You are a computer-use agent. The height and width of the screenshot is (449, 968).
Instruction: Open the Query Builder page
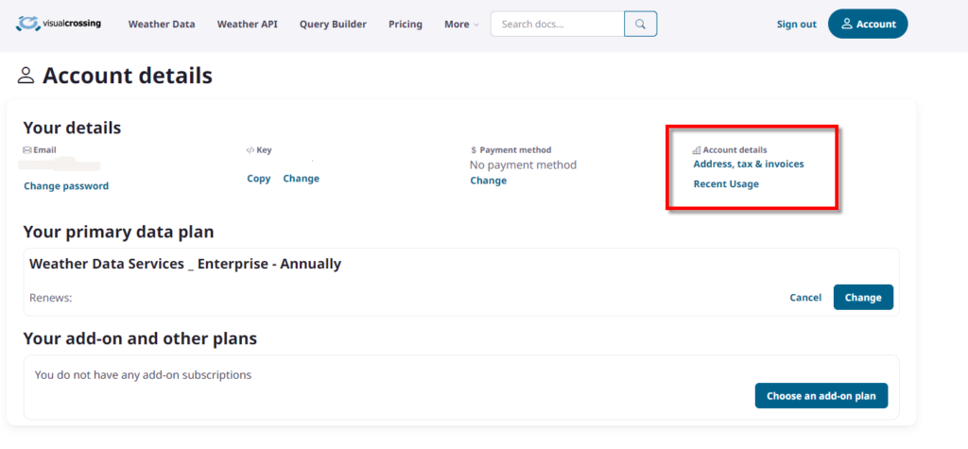tap(333, 25)
